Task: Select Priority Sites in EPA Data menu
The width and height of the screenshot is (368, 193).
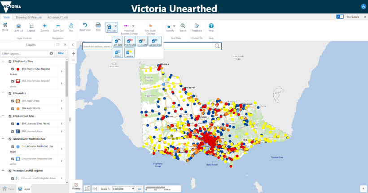Action: (x=130, y=41)
